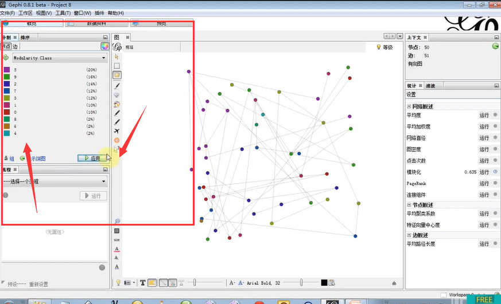Minimize the 分割 partition panel
This screenshot has height=304, width=501.
pyautogui.click(x=105, y=37)
